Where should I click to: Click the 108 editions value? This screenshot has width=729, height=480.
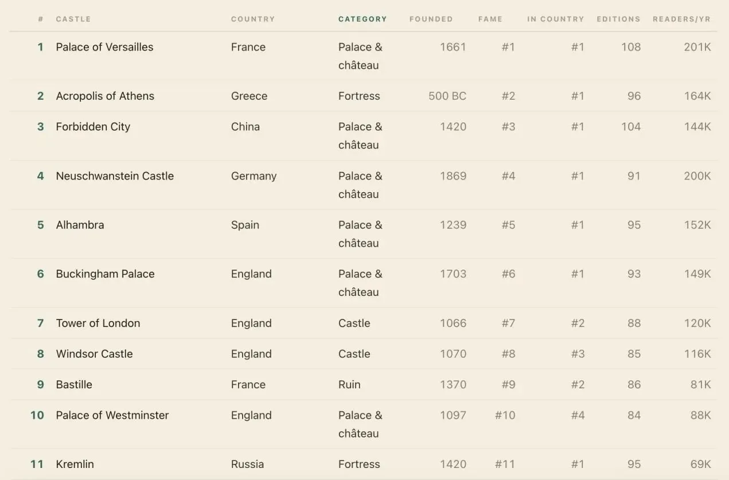(x=631, y=47)
